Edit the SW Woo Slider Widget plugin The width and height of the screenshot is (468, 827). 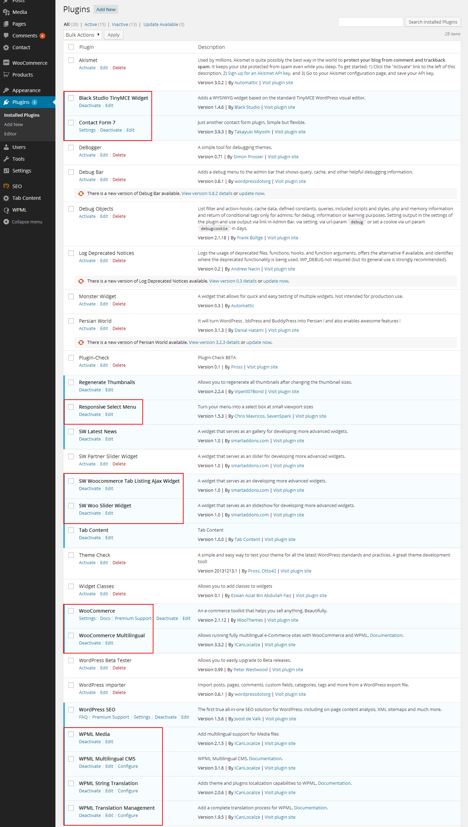click(109, 513)
